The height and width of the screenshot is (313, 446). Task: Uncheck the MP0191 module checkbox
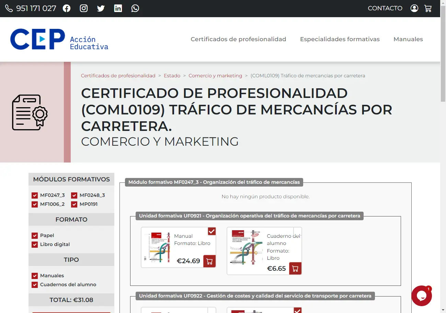(74, 204)
